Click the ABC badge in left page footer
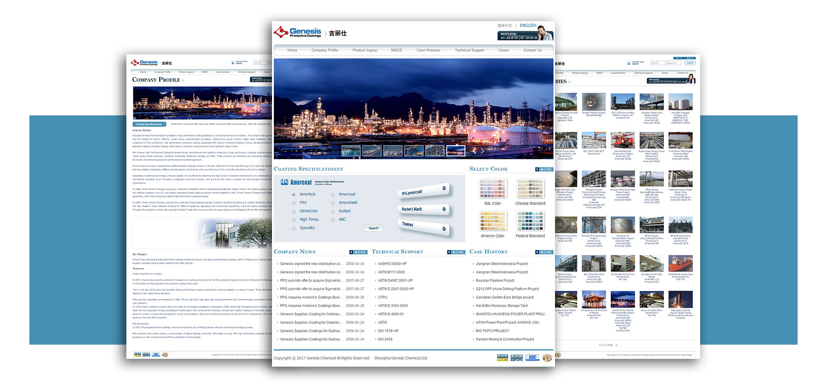 (x=156, y=355)
